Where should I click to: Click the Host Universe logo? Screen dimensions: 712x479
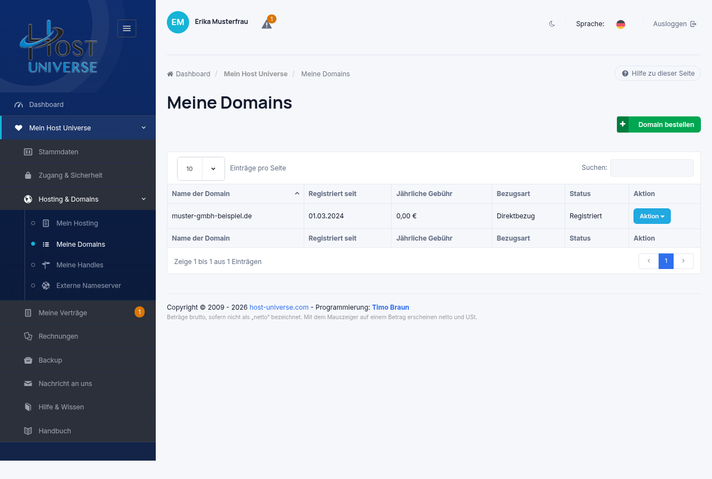58,47
